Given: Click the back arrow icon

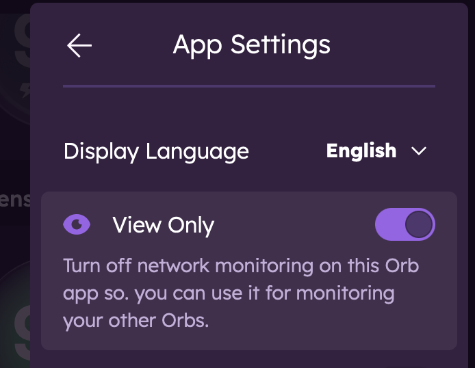Looking at the screenshot, I should pos(79,45).
